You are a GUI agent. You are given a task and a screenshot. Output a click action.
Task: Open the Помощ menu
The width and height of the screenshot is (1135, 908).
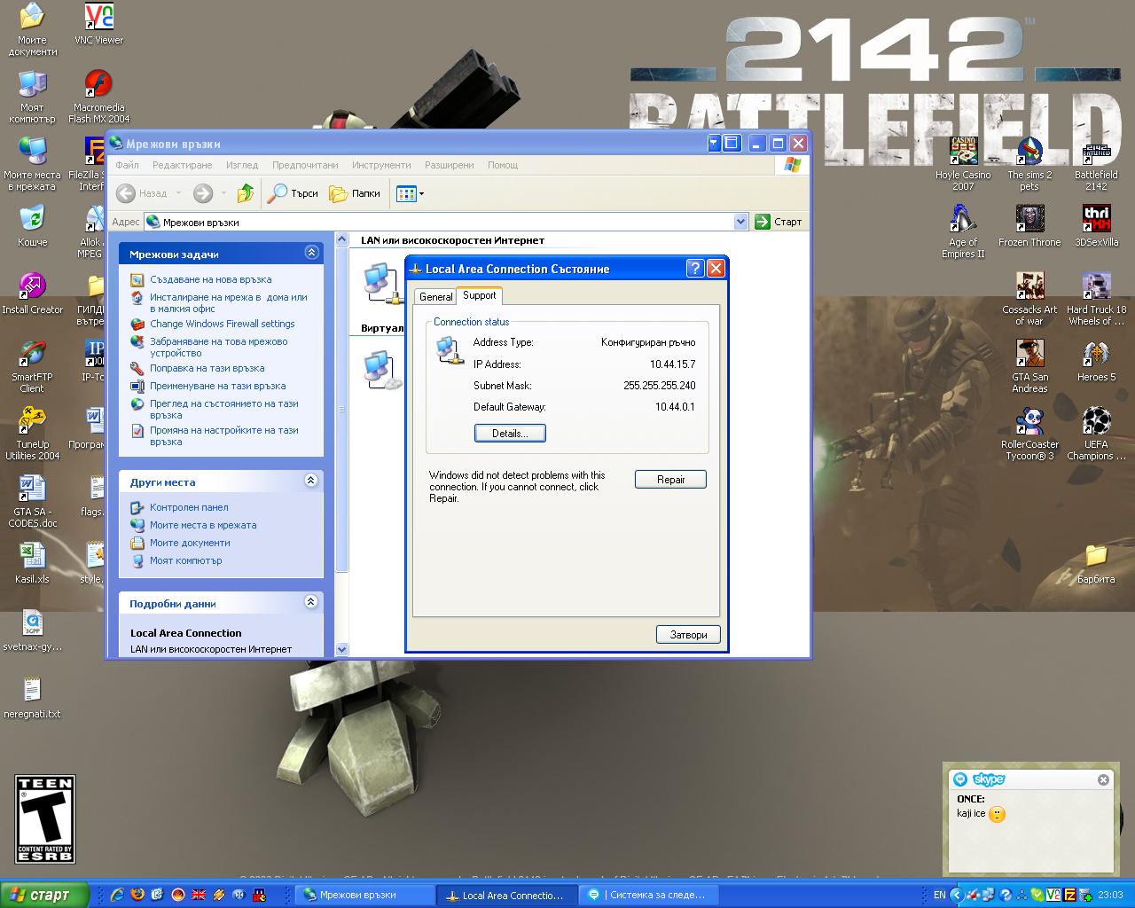click(x=503, y=165)
